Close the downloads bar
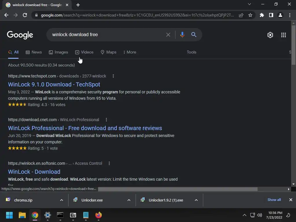The image size is (296, 222). pos(291,200)
